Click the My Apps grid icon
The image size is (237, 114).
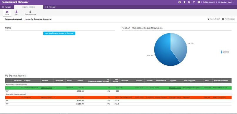(3, 7)
